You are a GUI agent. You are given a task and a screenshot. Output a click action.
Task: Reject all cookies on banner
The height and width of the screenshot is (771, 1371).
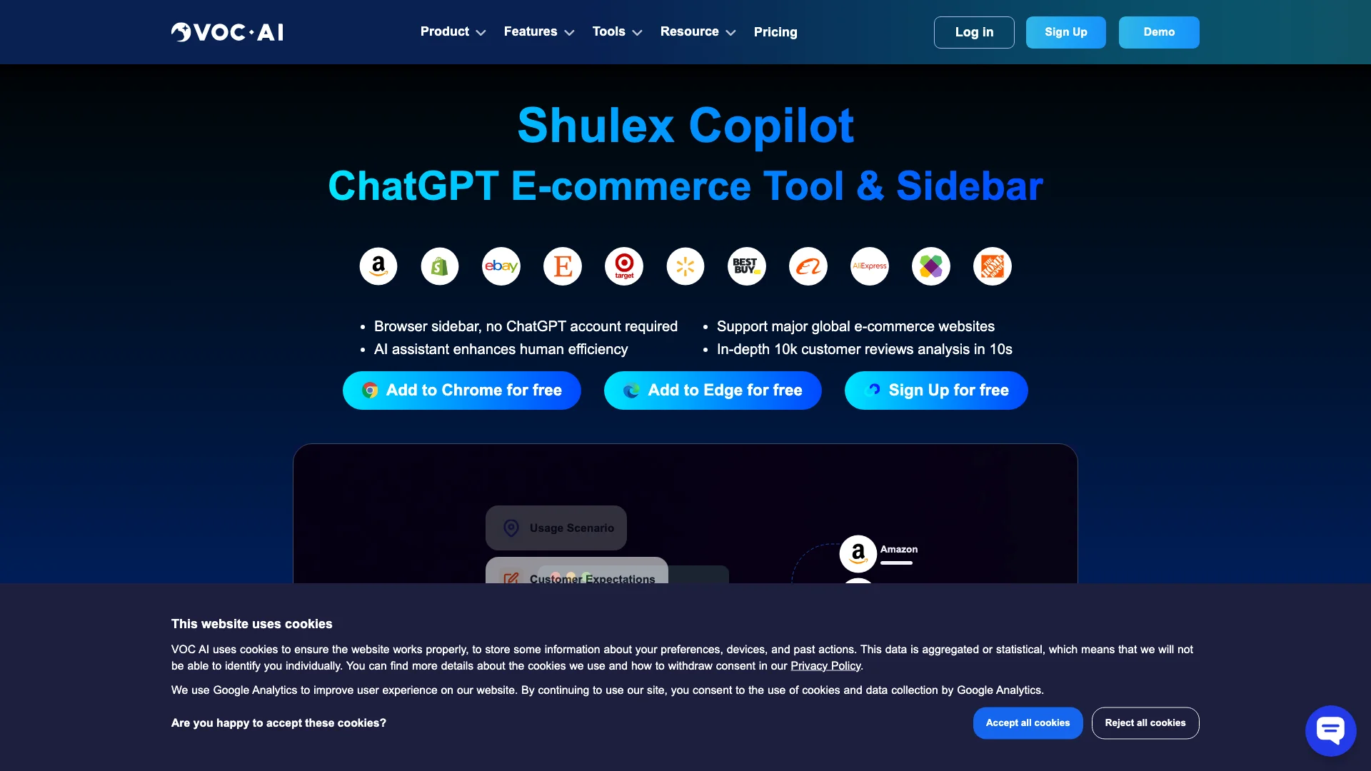point(1146,723)
